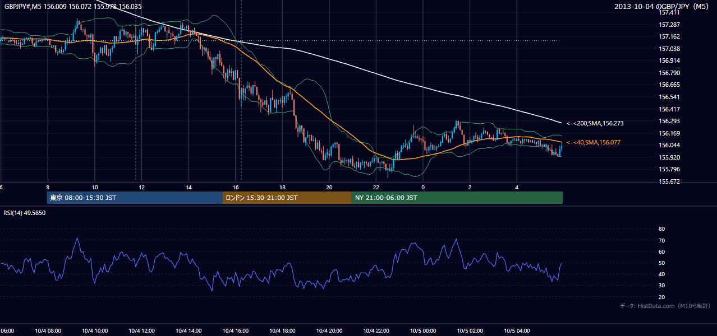
Task: Click price axis value 157.411
Action: point(669,12)
